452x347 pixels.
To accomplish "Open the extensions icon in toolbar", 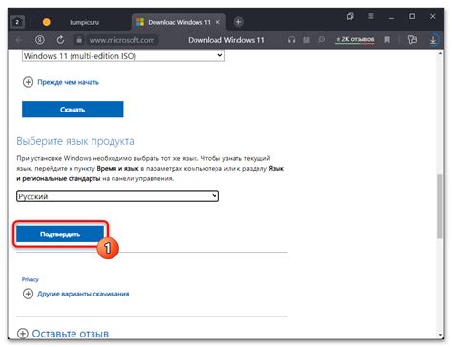I will coord(412,40).
